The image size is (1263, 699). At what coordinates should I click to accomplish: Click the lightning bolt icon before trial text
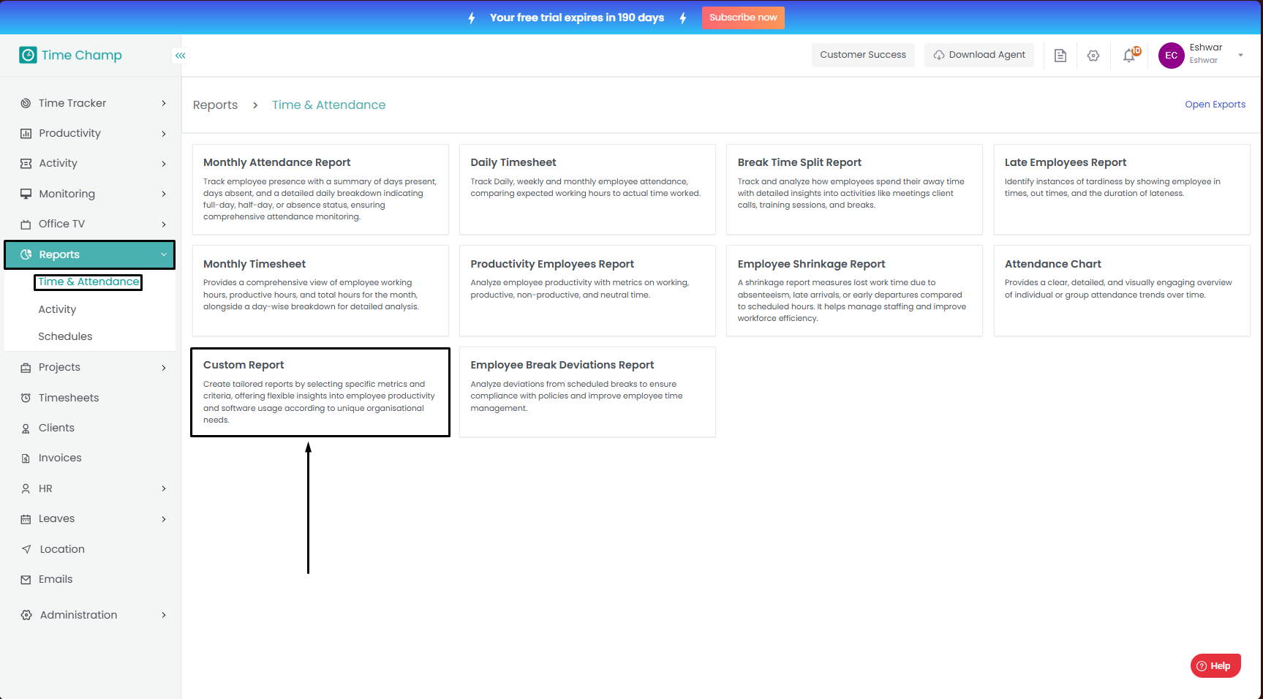[x=472, y=18]
